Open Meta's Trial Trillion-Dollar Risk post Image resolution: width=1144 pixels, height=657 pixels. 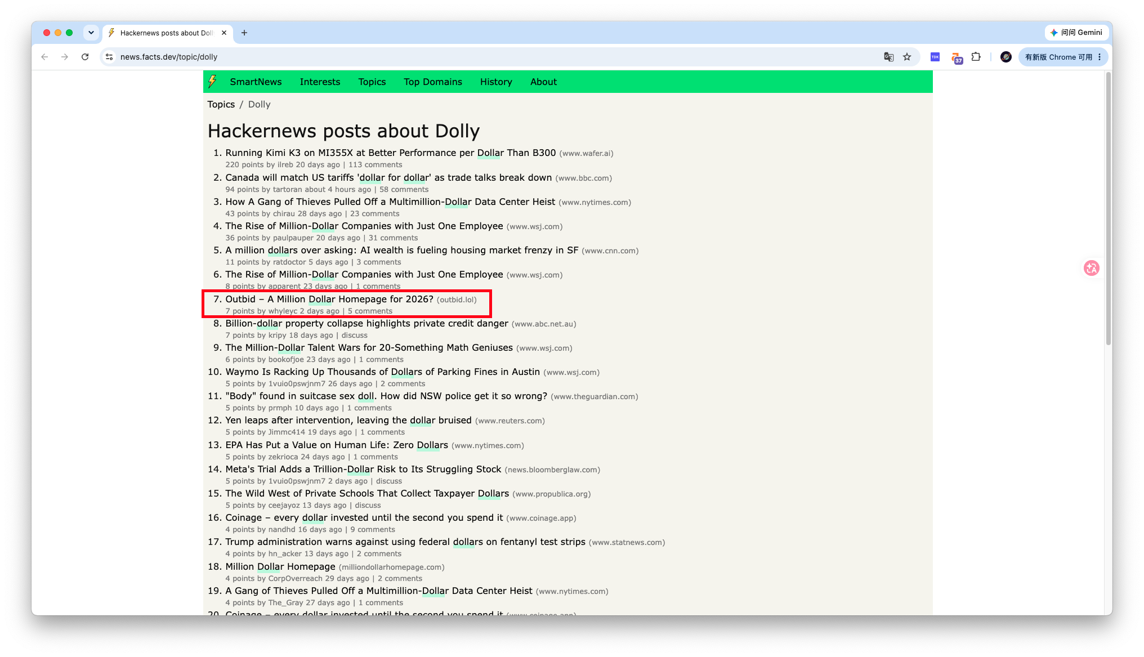click(x=363, y=469)
